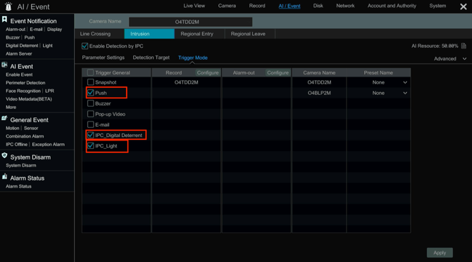Open the Motion sidebar link
The width and height of the screenshot is (472, 262).
click(x=13, y=128)
